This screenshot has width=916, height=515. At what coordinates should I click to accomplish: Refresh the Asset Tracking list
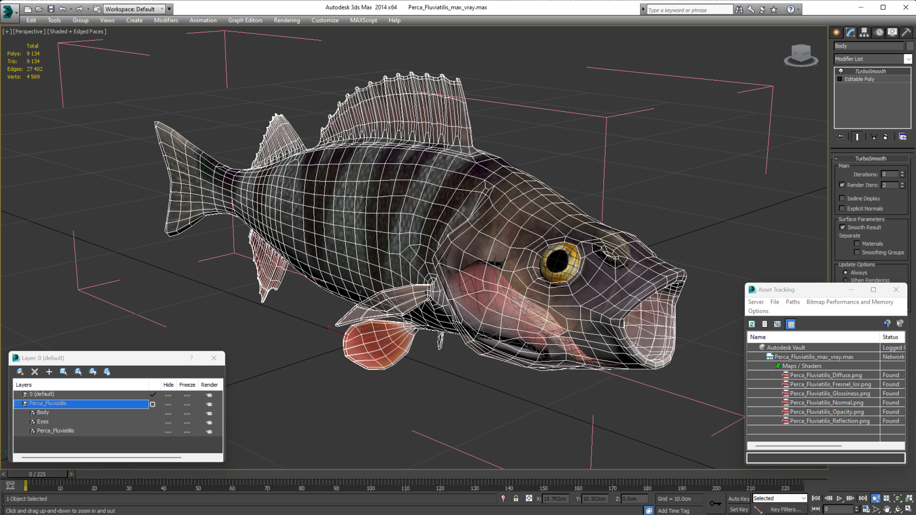[x=752, y=324]
